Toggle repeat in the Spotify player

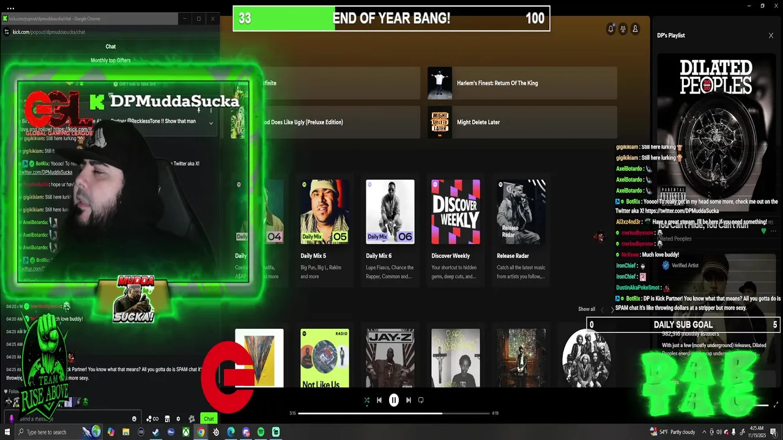(421, 400)
